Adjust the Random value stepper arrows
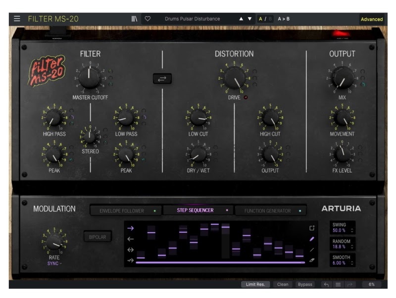Image resolution: width=396 pixels, height=298 pixels. [352, 247]
